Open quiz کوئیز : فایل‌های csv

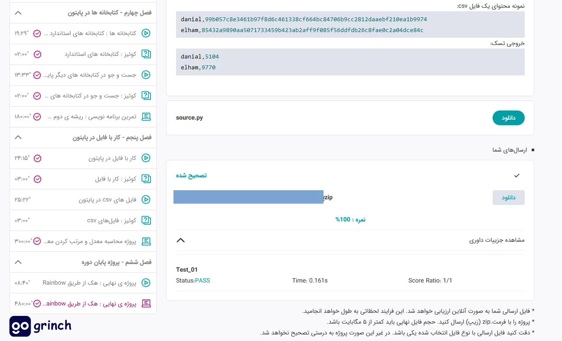[111, 221]
